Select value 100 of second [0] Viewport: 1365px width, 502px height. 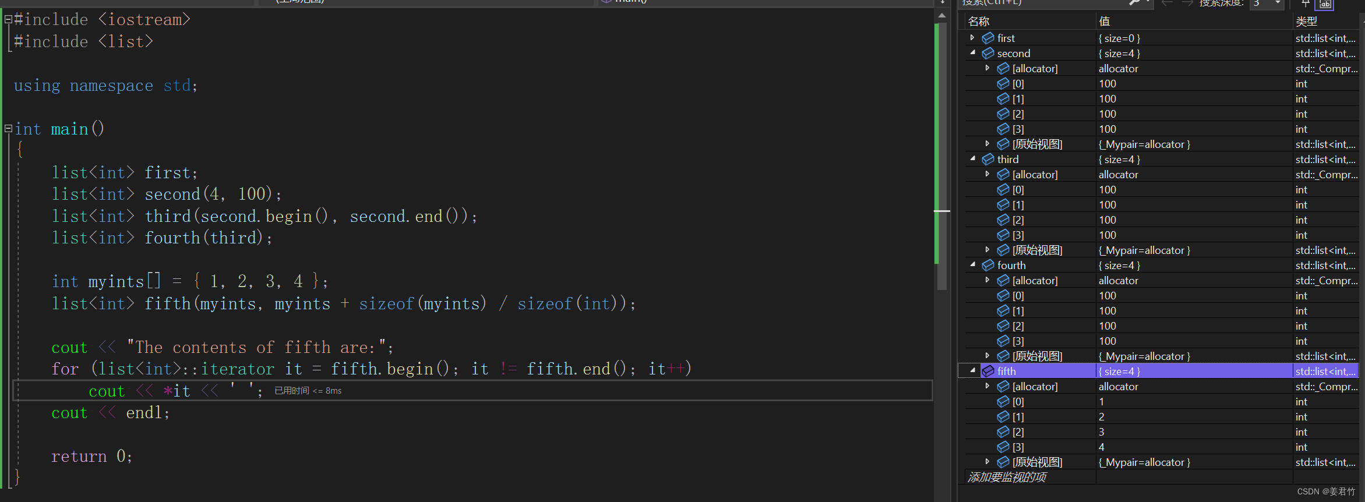pyautogui.click(x=1107, y=83)
